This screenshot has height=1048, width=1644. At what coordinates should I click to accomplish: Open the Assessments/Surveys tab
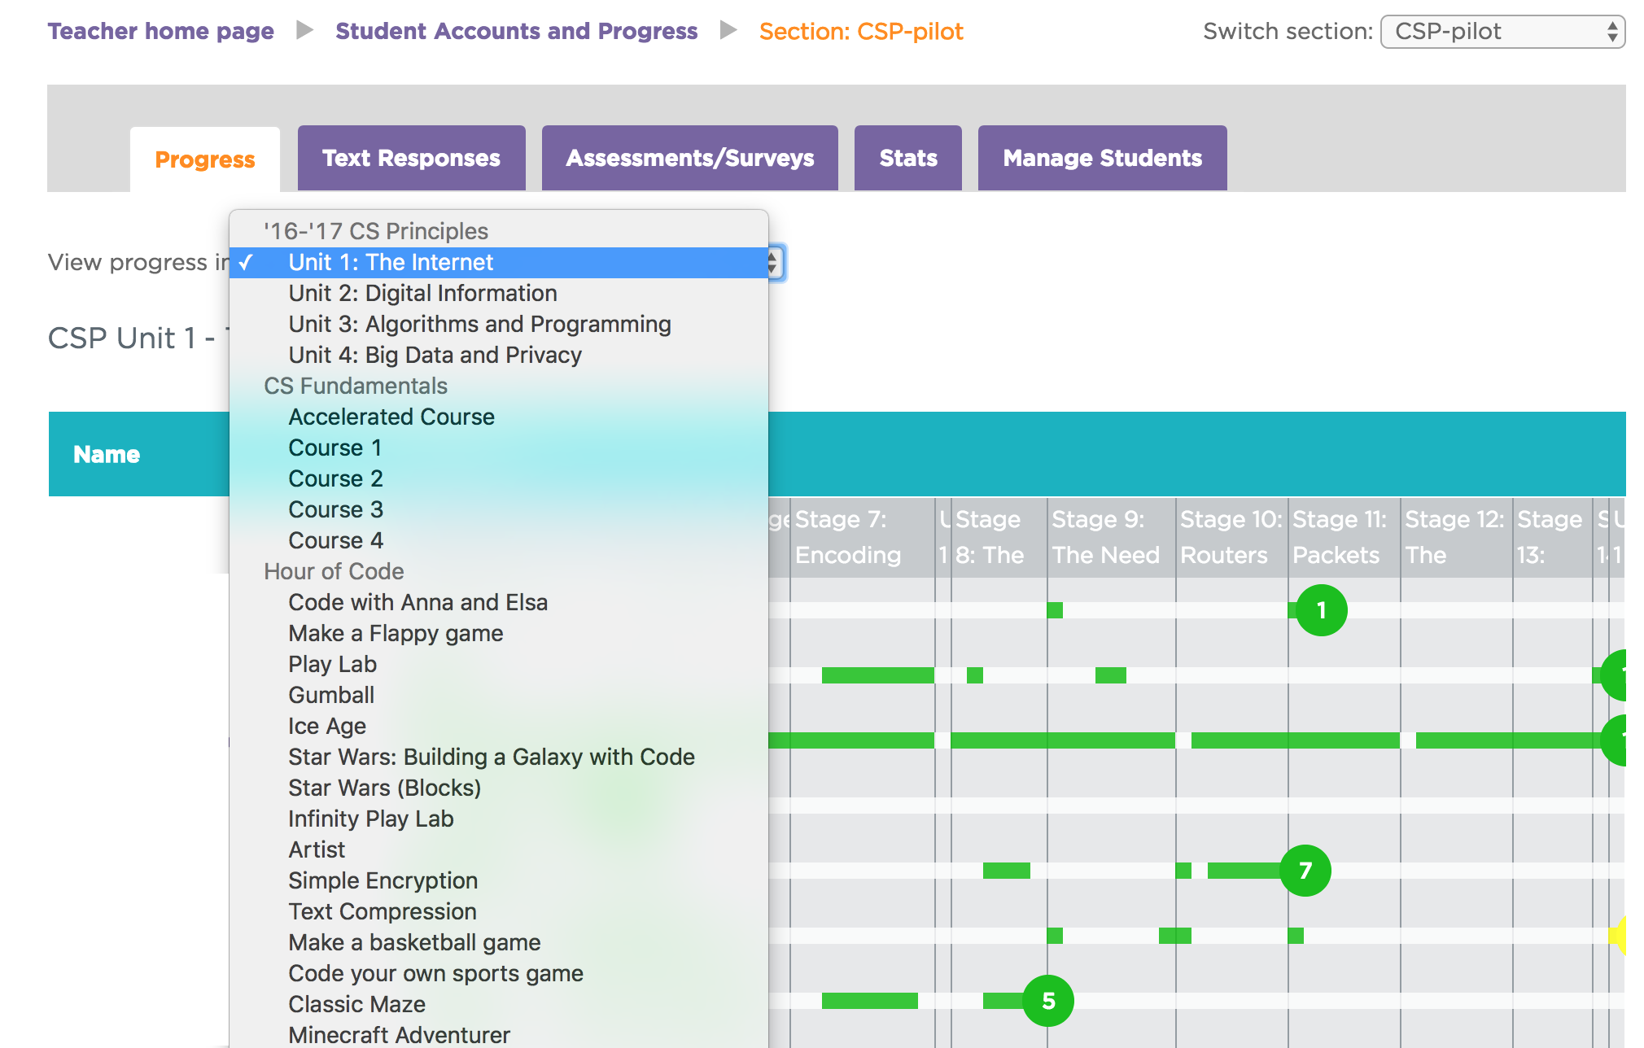[689, 158]
